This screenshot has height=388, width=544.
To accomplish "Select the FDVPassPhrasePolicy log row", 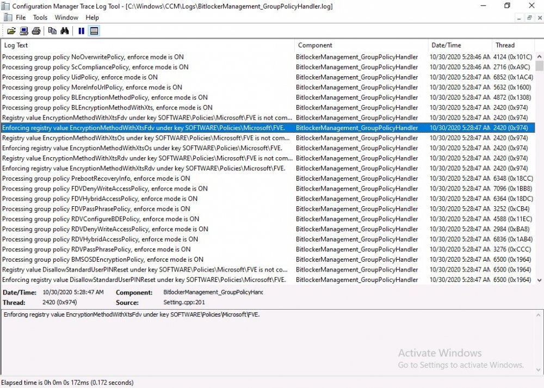I will pos(268,208).
